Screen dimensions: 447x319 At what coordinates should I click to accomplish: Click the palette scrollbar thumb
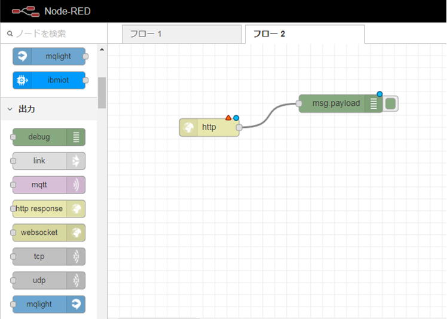click(102, 93)
